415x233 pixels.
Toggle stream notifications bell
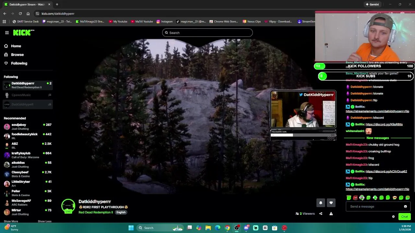[321, 203]
